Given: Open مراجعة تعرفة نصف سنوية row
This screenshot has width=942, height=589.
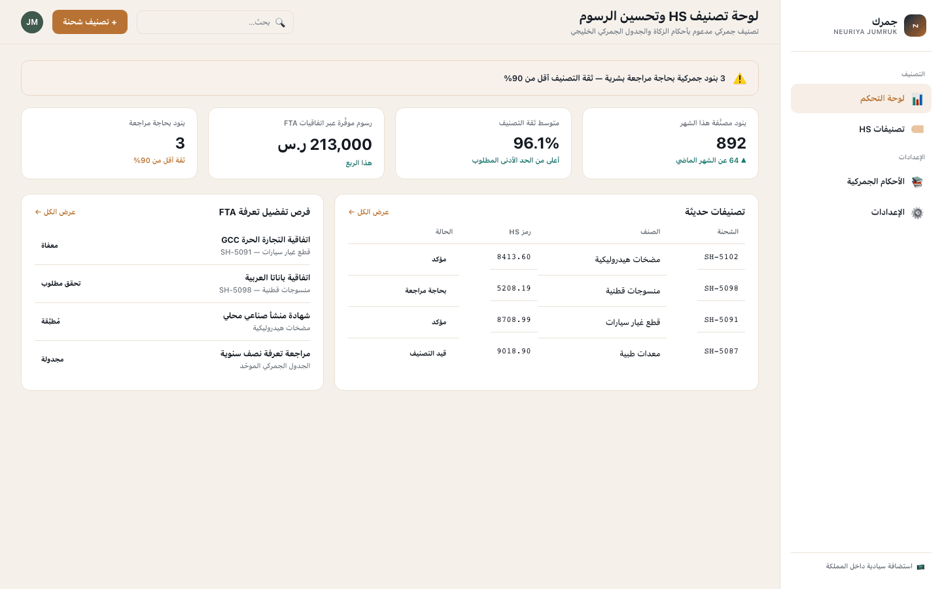Looking at the screenshot, I should click(172, 359).
